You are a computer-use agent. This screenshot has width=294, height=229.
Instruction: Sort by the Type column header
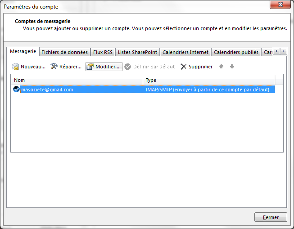pos(209,80)
